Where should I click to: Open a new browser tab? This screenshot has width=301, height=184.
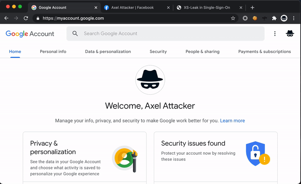pos(252,8)
